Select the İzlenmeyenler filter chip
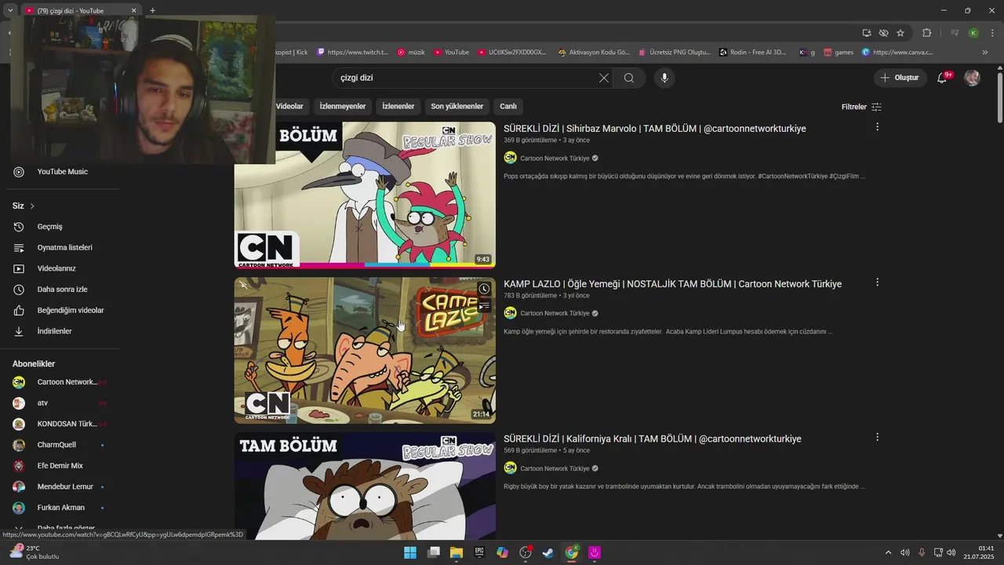This screenshot has width=1004, height=565. pos(343,106)
